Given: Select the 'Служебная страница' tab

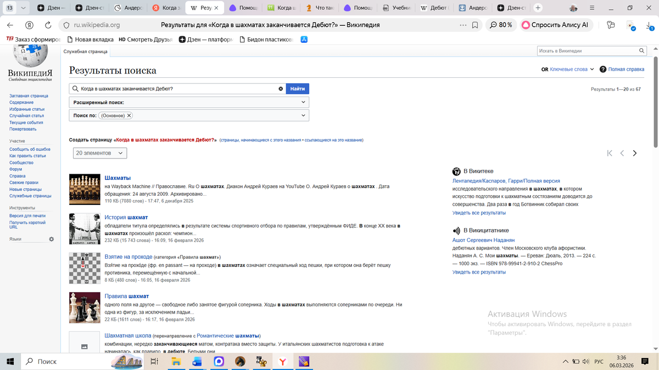Looking at the screenshot, I should (x=85, y=51).
